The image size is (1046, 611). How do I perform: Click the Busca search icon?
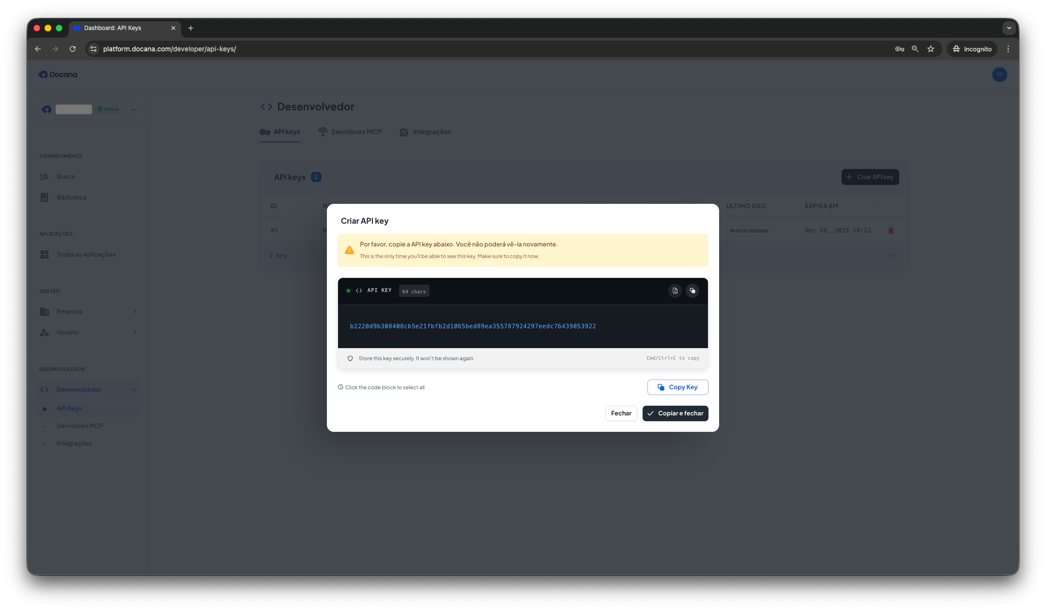44,177
